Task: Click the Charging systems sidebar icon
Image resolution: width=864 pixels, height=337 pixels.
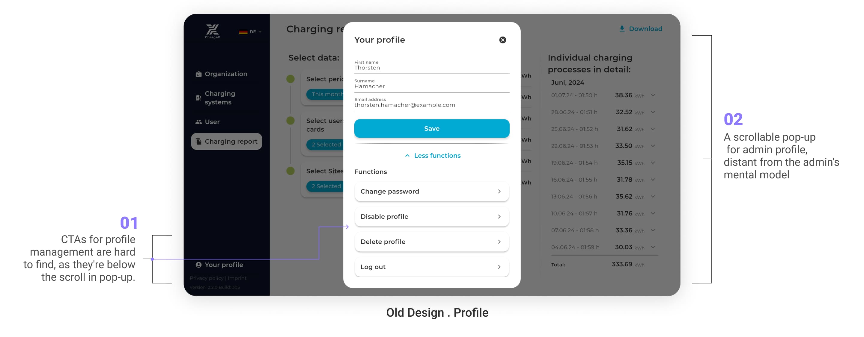Action: coord(198,98)
